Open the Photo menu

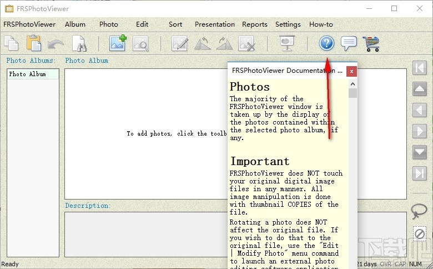[x=109, y=24]
